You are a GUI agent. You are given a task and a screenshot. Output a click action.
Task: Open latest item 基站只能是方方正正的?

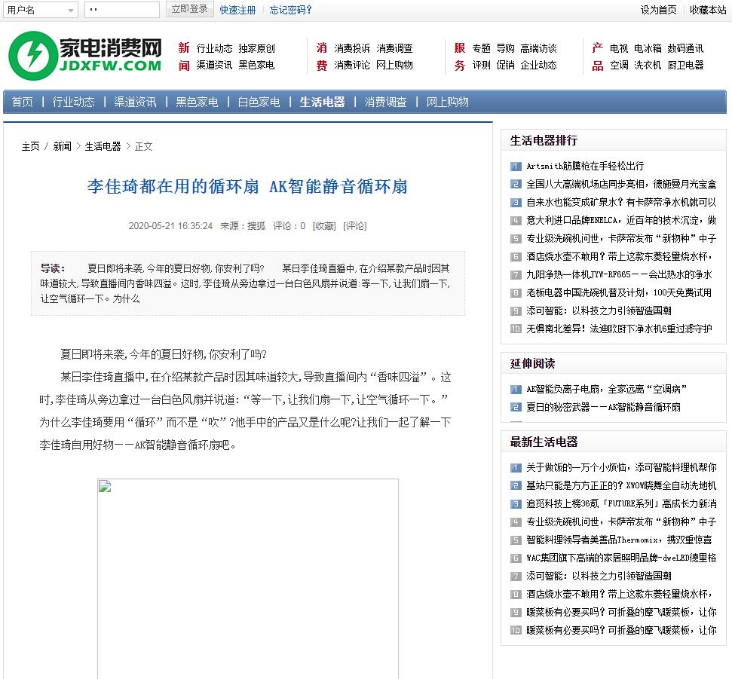(x=621, y=485)
